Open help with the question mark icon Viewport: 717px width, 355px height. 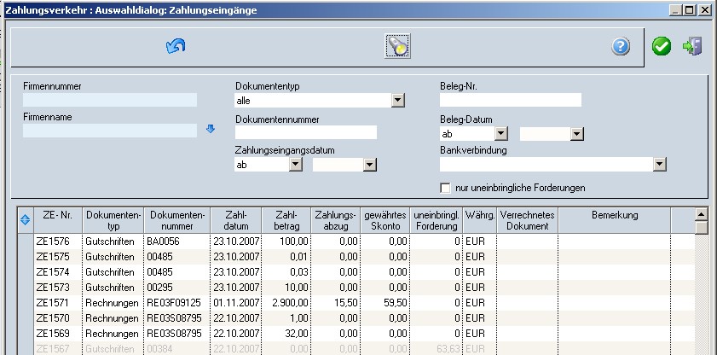(x=621, y=47)
